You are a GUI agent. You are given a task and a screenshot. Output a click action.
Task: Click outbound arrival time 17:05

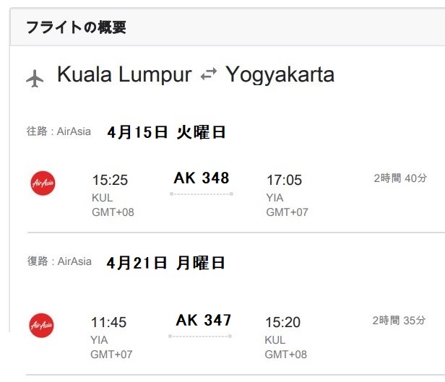click(x=284, y=180)
